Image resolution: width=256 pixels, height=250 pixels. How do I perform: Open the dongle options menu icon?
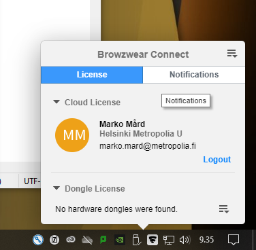pos(224,209)
